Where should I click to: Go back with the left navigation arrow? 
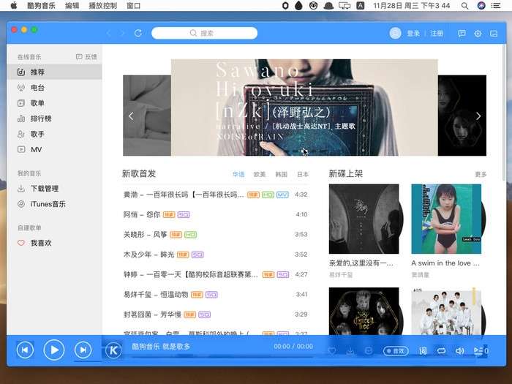pyautogui.click(x=109, y=33)
